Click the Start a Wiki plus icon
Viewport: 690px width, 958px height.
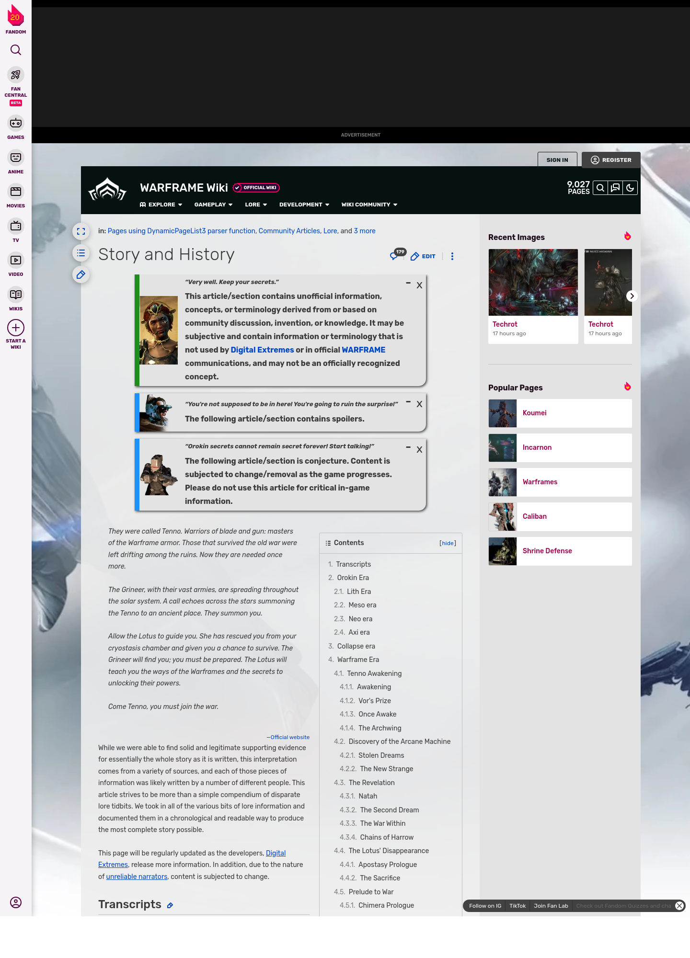coord(16,328)
